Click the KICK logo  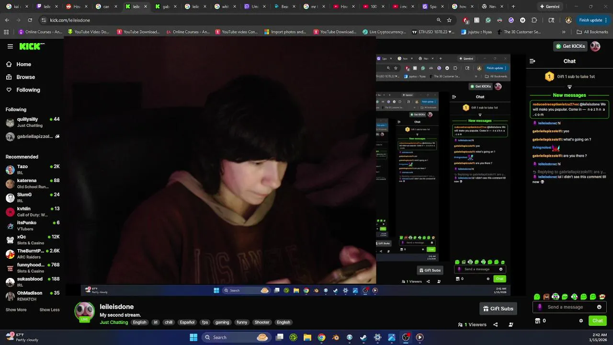[32, 46]
